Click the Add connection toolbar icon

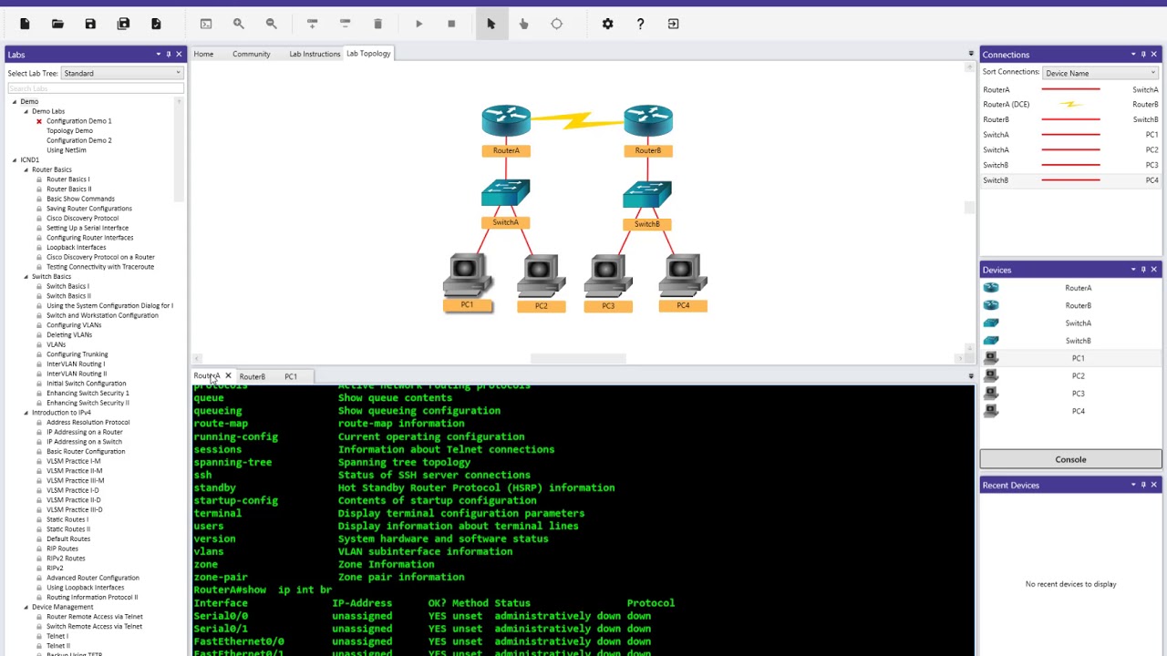(312, 24)
